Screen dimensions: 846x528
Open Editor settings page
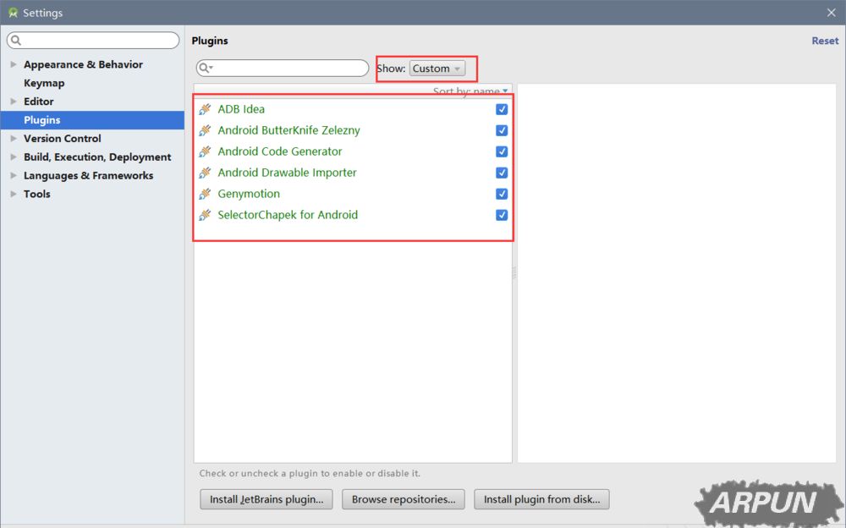(38, 101)
